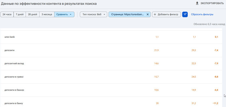
Task: Click the Добавить фильтр button
Action: coord(166,14)
